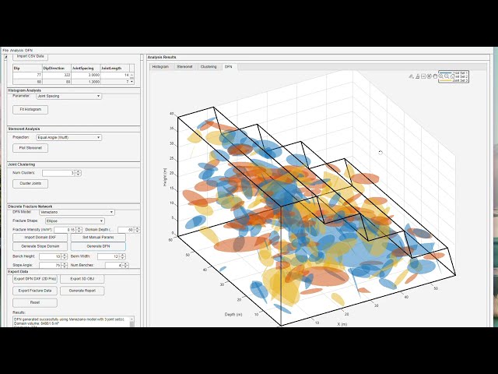Image resolution: width=498 pixels, height=374 pixels.
Task: Click the Cluster Joints button
Action: [x=30, y=184]
